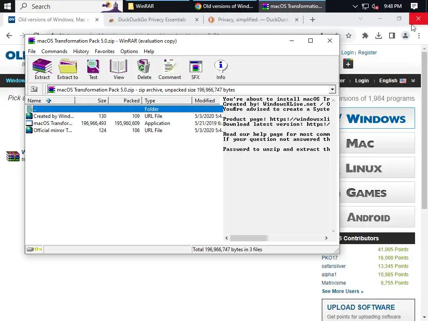Click comment pane scroll left arrow
The height and width of the screenshot is (321, 428).
[227, 238]
